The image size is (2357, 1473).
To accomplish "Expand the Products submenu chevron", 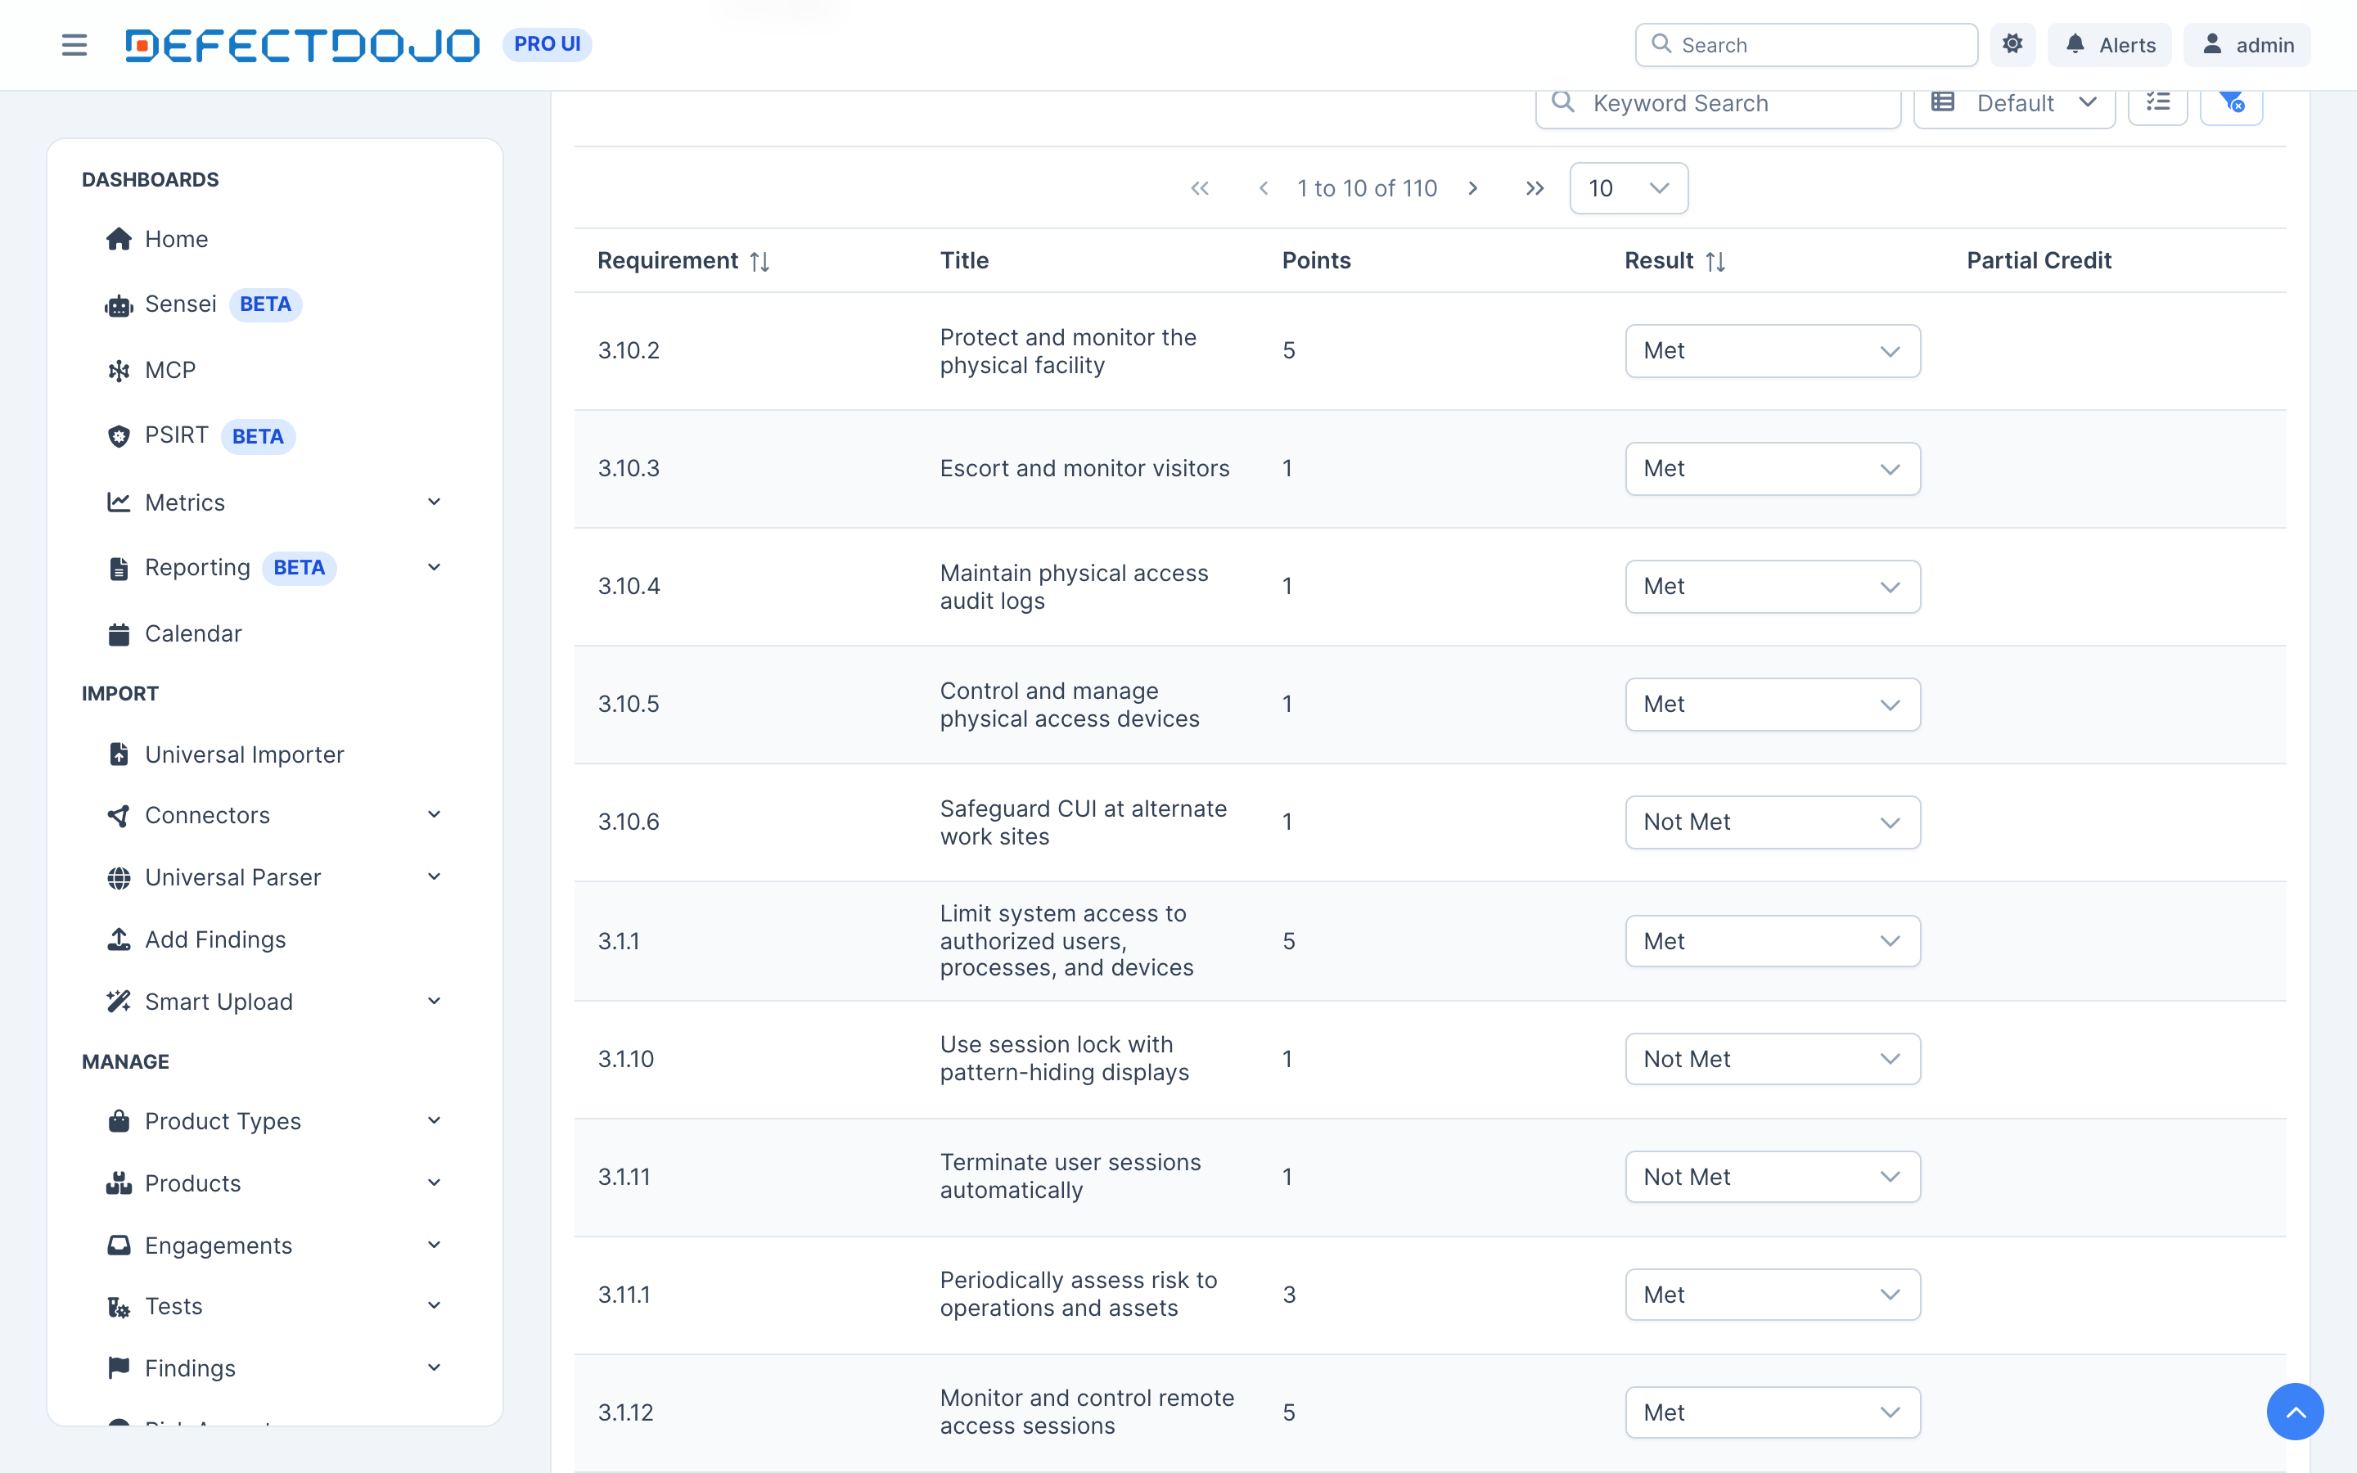I will click(435, 1182).
